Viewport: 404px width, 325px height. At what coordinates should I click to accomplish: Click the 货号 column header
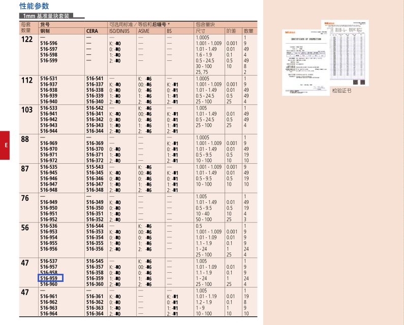pos(45,25)
